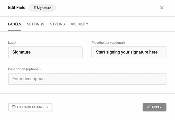The width and height of the screenshot is (175, 120).
Task: Click the active underline beneath LABELS tab
Action: click(x=15, y=31)
